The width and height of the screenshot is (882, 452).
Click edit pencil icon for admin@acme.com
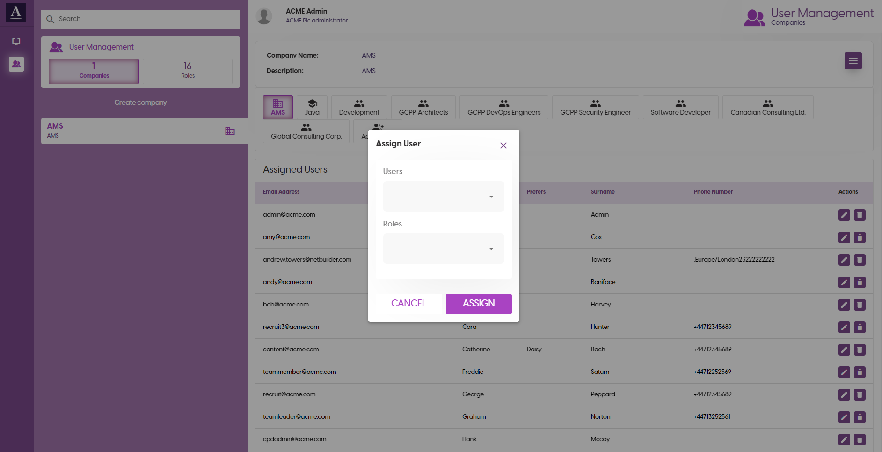click(x=844, y=215)
